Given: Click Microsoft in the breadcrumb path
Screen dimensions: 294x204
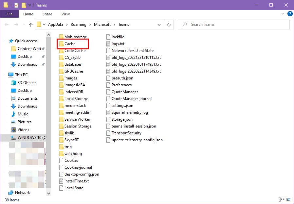Looking at the screenshot, I should (x=102, y=25).
